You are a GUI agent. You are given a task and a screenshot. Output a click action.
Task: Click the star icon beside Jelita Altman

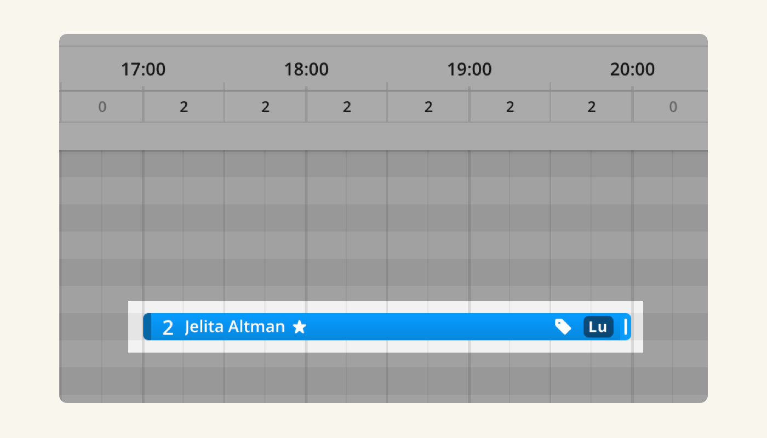click(x=299, y=327)
